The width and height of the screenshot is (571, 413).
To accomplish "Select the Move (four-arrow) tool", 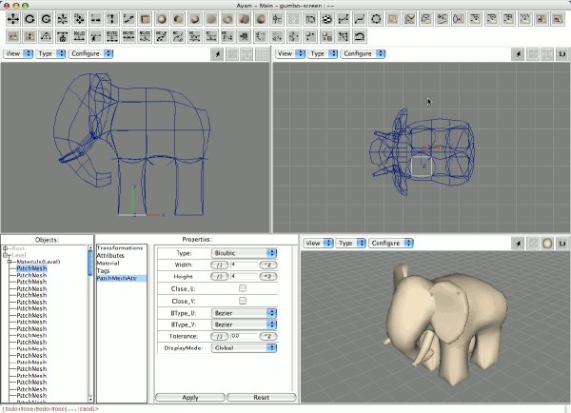I will 13,19.
